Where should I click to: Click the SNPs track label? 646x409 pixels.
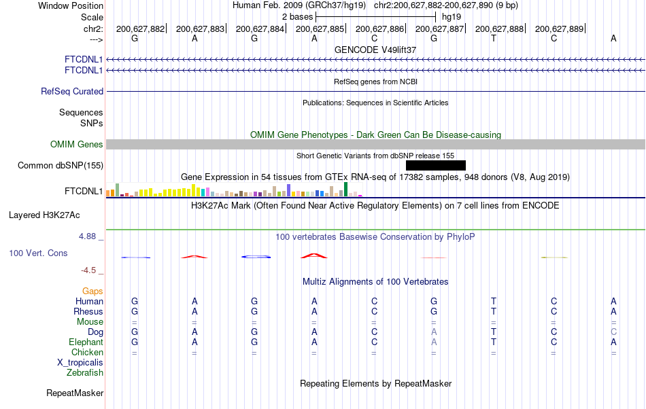(92, 123)
